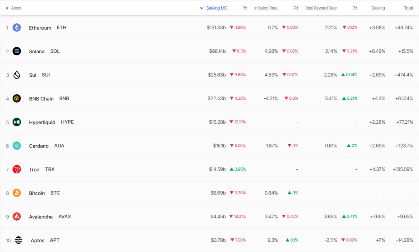Click Aptos's $3.78b value
This screenshot has height=252, width=419.
click(218, 240)
